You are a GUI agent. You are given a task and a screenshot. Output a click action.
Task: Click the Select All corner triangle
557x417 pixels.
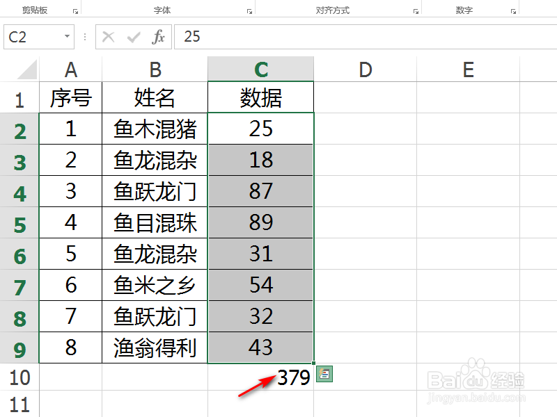coord(27,69)
